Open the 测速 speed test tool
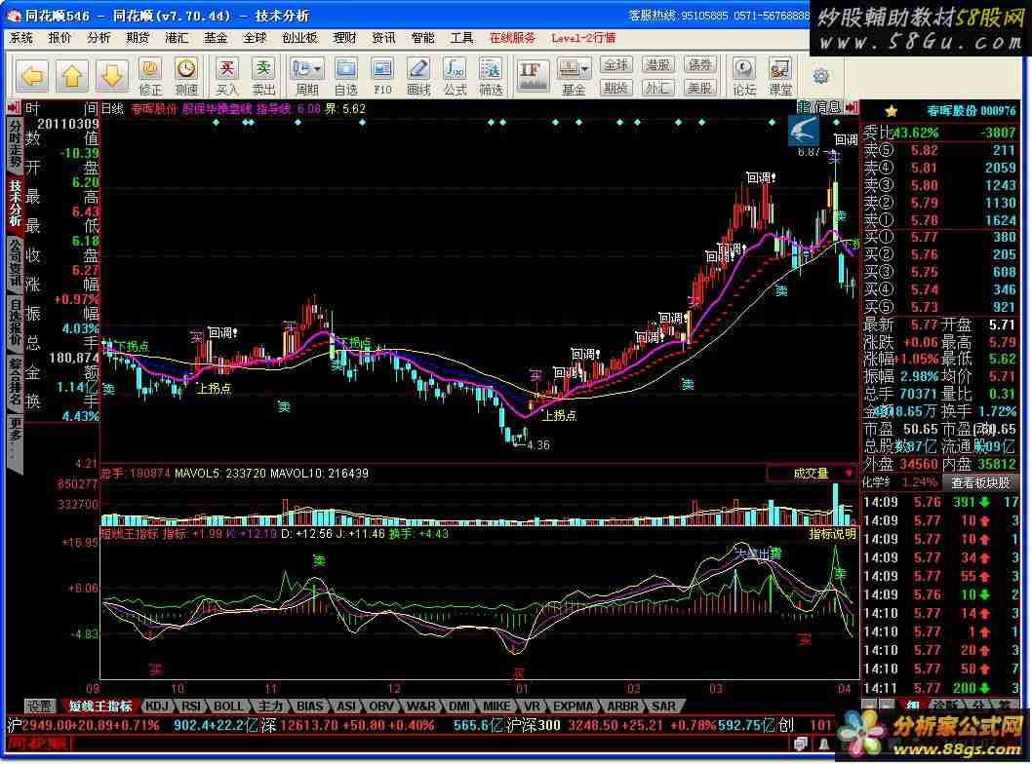Image resolution: width=1032 pixels, height=764 pixels. point(186,76)
